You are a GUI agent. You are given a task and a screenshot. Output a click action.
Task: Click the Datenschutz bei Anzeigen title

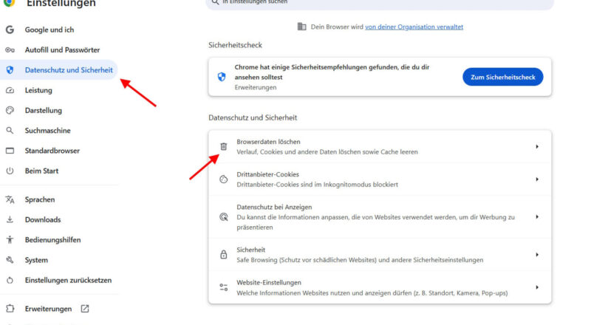click(274, 207)
